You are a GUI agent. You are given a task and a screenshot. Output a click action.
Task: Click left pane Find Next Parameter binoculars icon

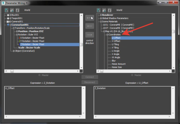click(12, 10)
